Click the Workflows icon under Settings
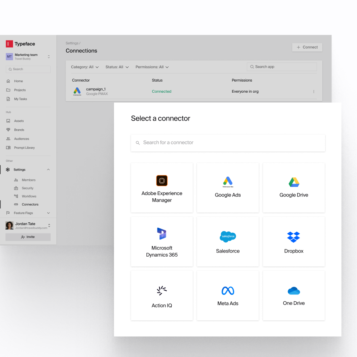This screenshot has width=357, height=357. tap(16, 196)
